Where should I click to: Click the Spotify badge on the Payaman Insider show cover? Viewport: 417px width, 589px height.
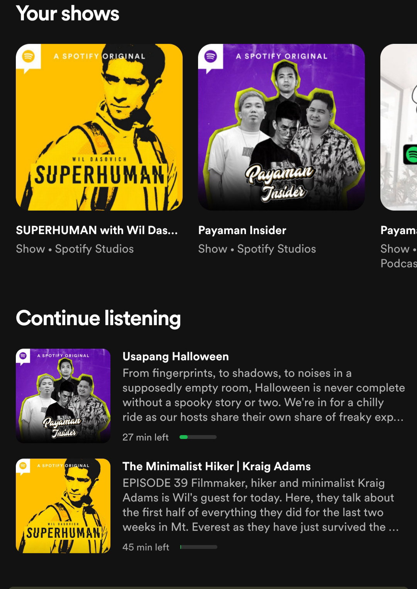(x=210, y=57)
